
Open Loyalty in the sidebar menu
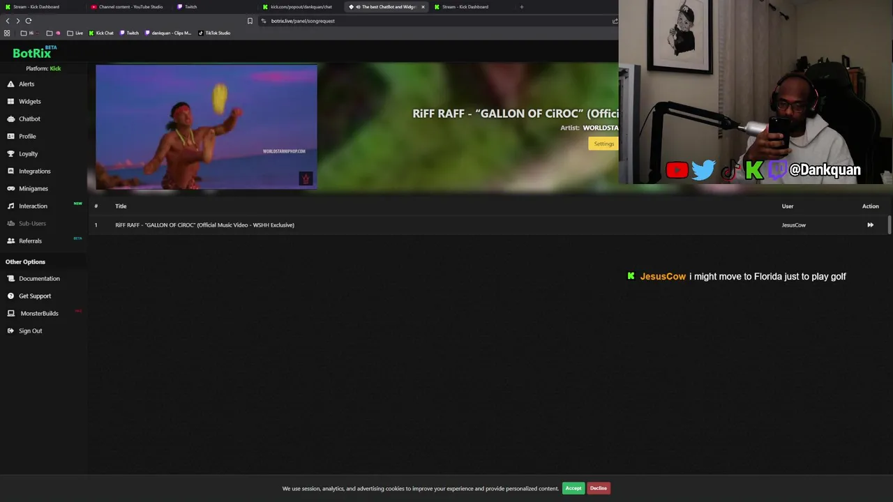coord(29,153)
